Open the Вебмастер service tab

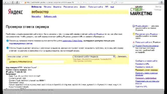(x=37, y=7)
